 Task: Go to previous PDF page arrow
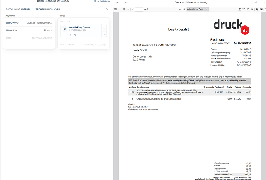129,9
